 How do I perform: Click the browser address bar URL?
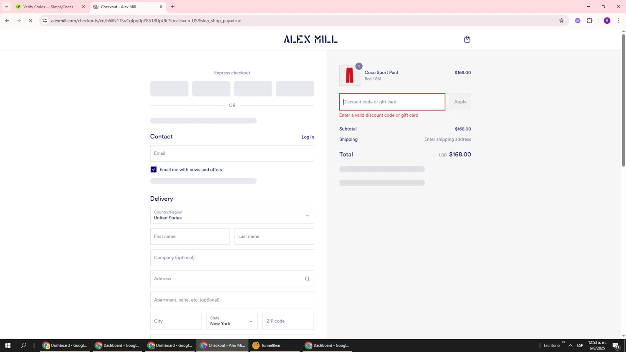(146, 20)
